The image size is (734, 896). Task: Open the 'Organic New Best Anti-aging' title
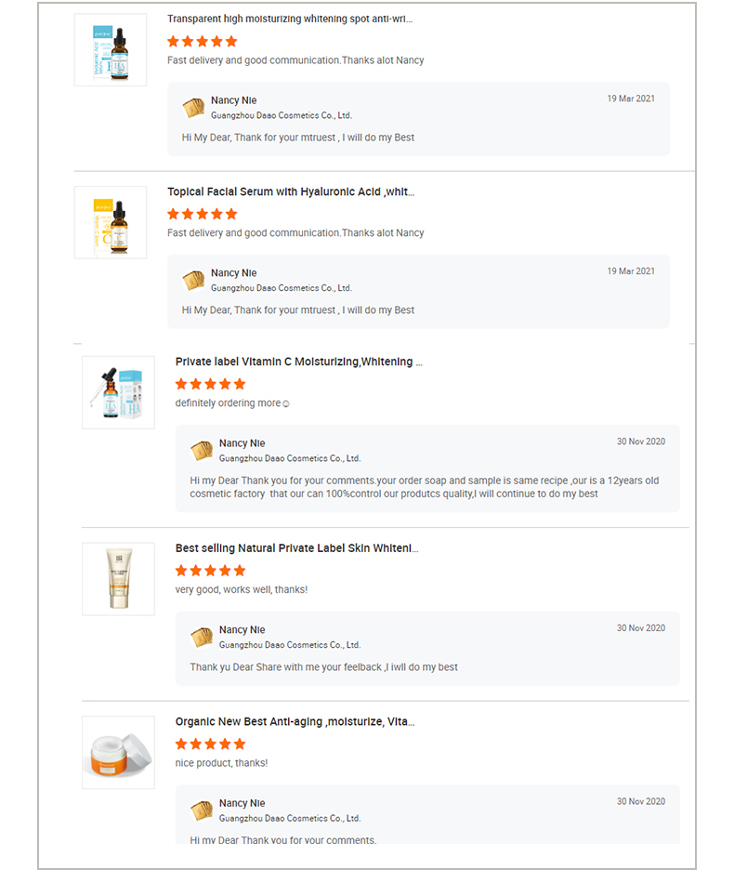[x=295, y=721]
